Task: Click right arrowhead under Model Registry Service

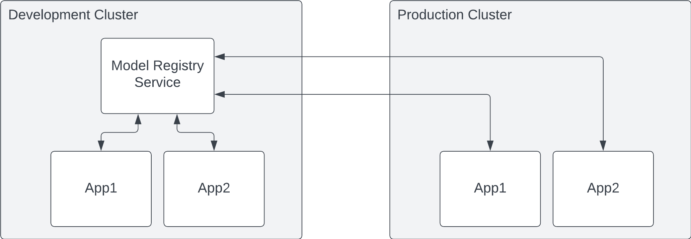Action: 177,119
